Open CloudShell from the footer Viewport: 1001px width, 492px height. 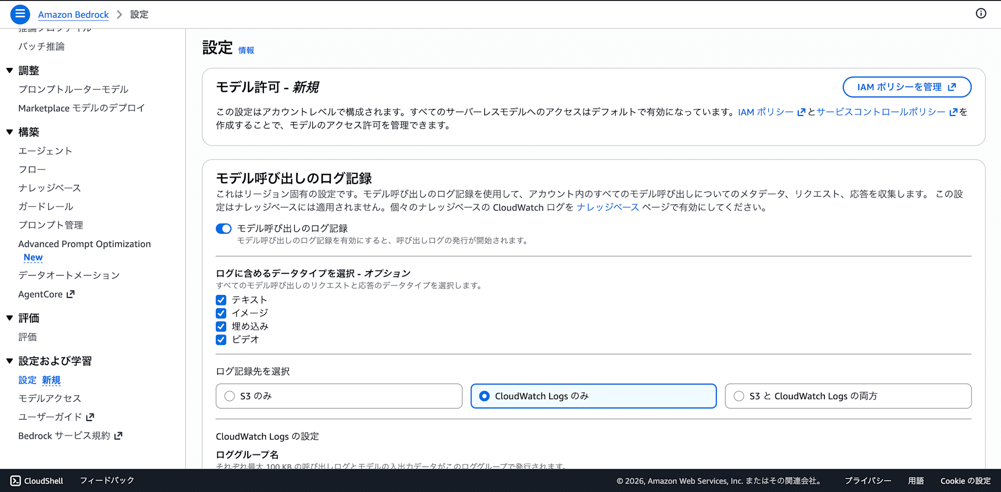37,480
